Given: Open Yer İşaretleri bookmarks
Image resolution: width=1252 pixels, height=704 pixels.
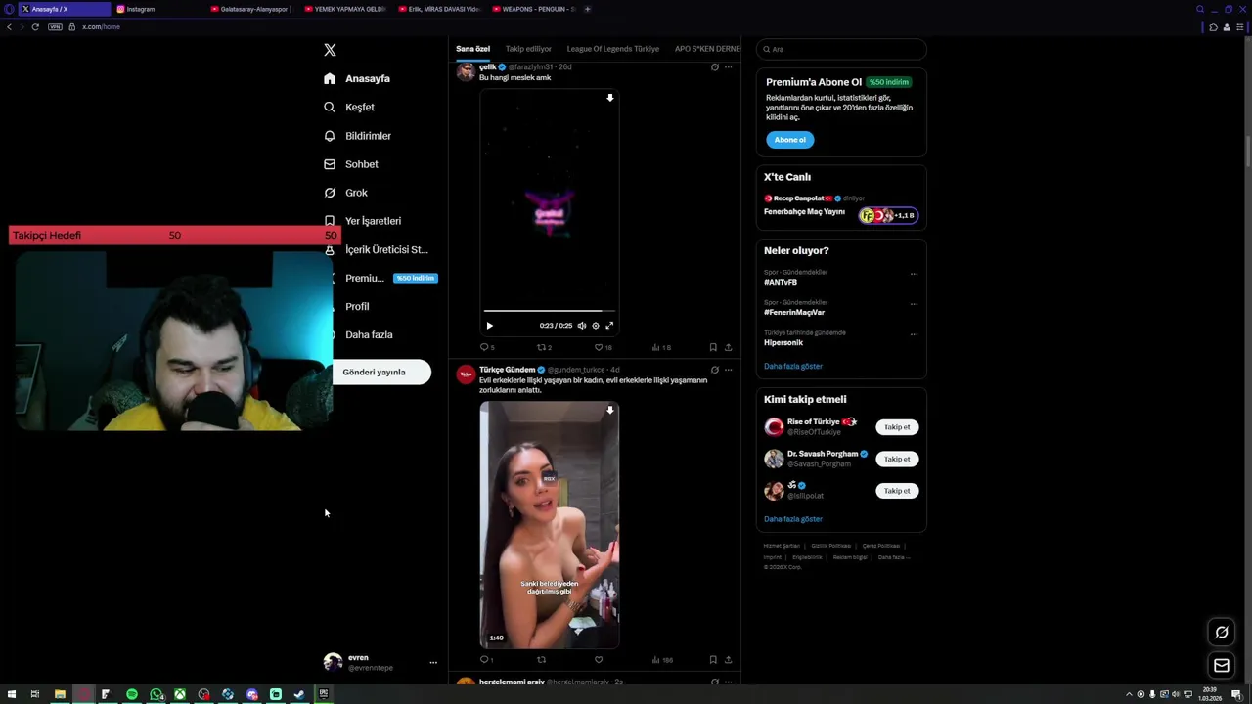Looking at the screenshot, I should pos(362,221).
